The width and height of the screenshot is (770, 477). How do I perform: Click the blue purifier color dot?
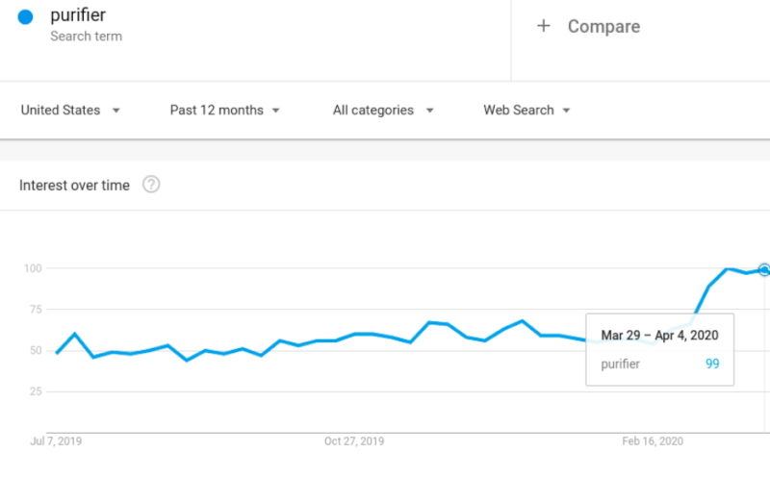[x=25, y=17]
